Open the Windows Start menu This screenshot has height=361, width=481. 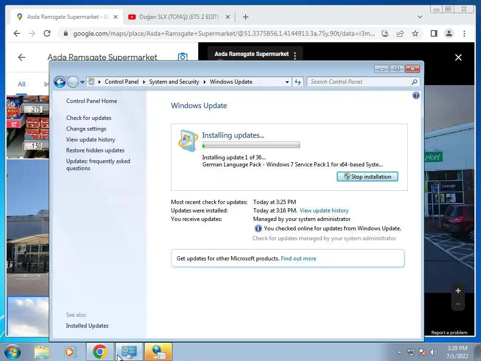(x=12, y=352)
